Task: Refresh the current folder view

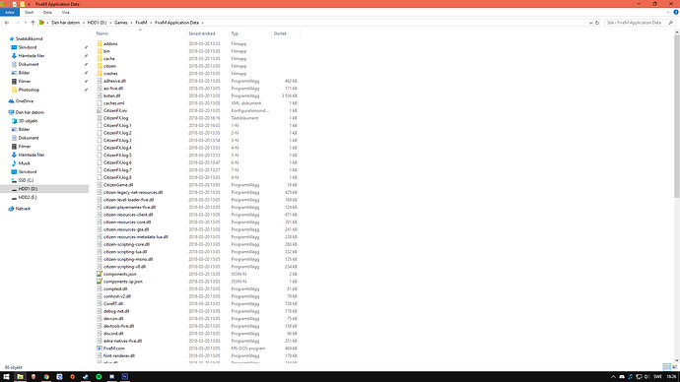Action: pos(597,23)
